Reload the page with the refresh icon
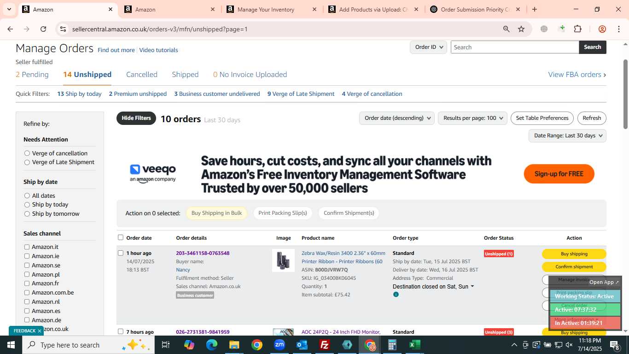 43,29
